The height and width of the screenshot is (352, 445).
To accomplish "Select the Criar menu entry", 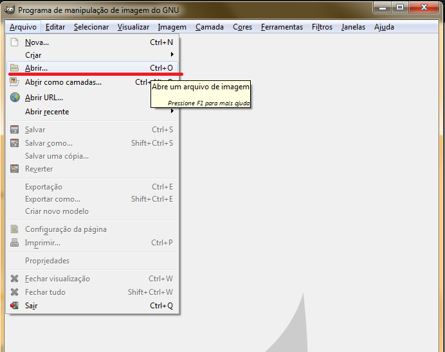I will 92,55.
